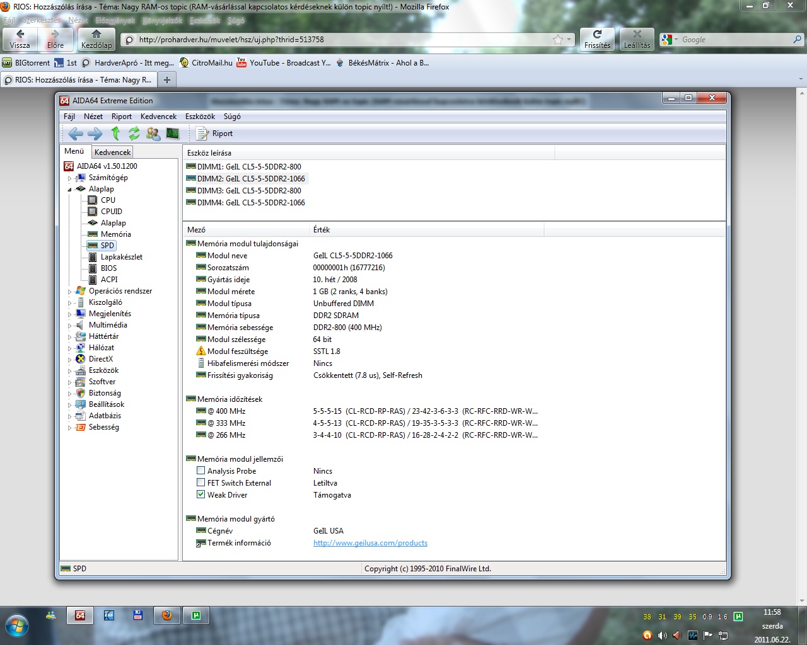807x645 pixels.
Task: Select DIMM1: GeIL CL5-5-5DDR2-800 device
Action: [243, 167]
